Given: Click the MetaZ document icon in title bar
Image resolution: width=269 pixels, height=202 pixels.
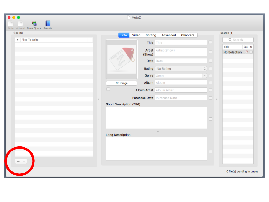Looking at the screenshot, I should pos(129,17).
